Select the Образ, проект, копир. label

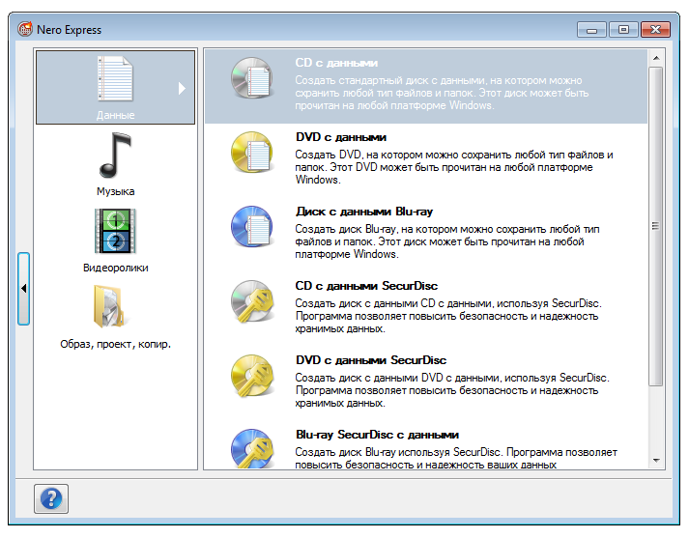point(116,344)
